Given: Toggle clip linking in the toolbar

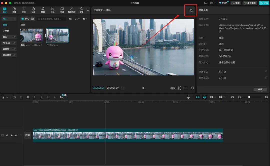Looking at the screenshot, I should coord(211,97).
